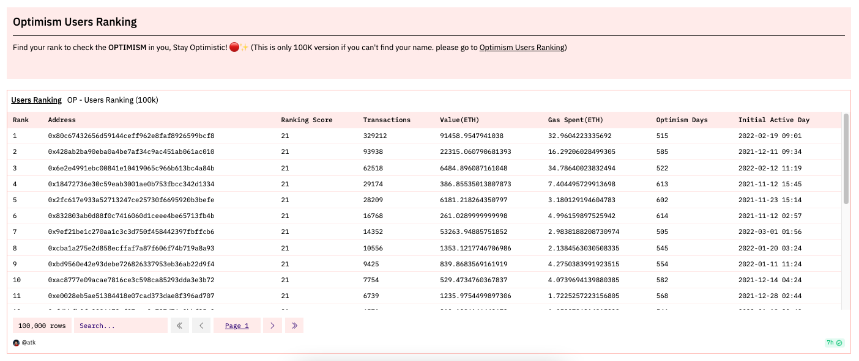Sort by Initial Active Day column header
Screen dimensions: 859x361
click(x=773, y=120)
